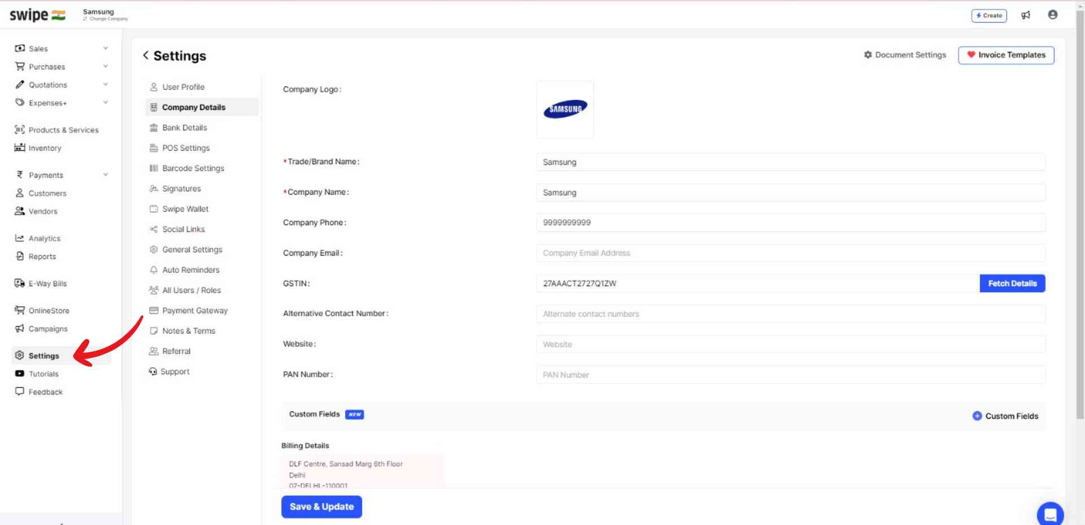Click the Customers person icon
Screen dimensions: 1085x525
20,193
